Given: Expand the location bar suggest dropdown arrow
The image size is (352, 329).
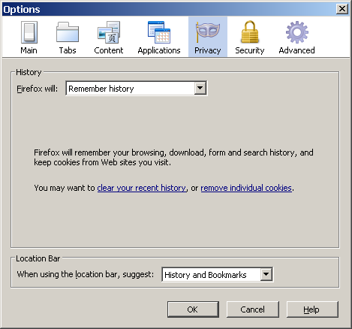Looking at the screenshot, I should 266,274.
